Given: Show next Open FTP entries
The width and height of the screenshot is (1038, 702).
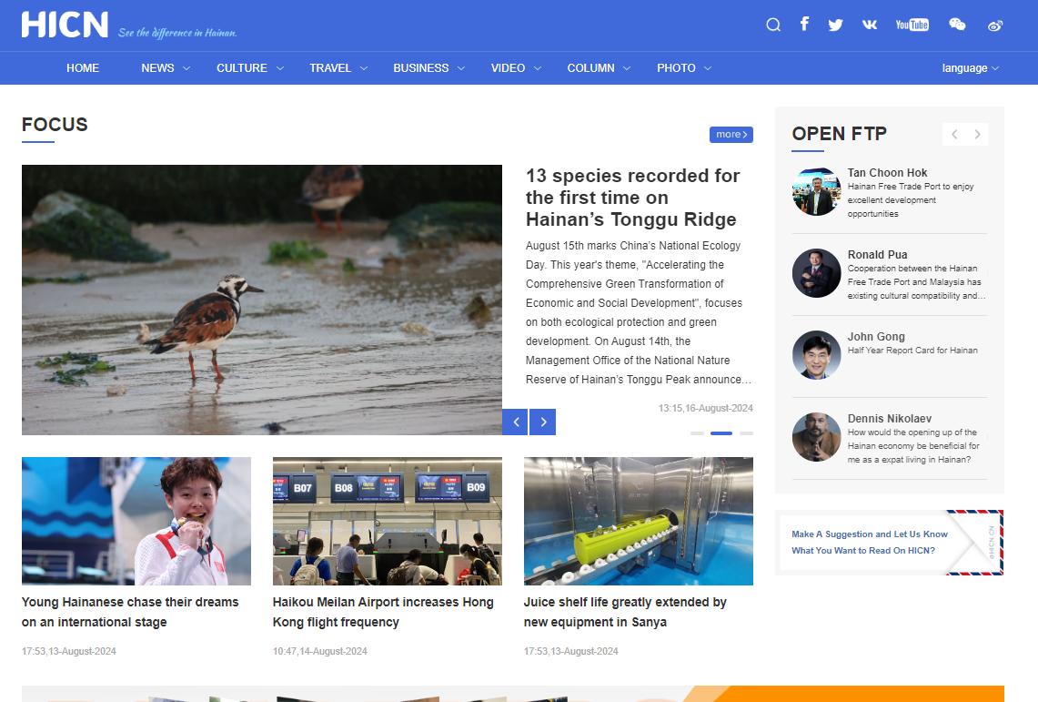Looking at the screenshot, I should (x=977, y=135).
